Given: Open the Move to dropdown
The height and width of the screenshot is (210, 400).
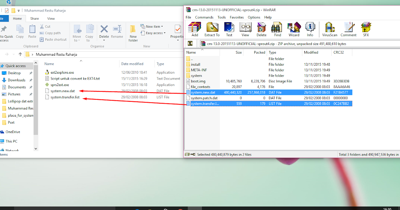Looking at the screenshot, I should point(77,33).
